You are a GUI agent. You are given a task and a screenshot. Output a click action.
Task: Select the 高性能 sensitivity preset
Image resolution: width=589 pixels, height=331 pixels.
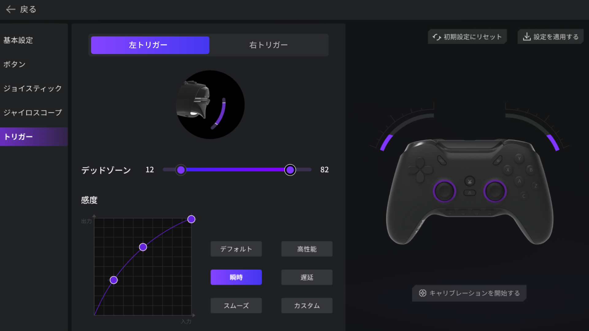306,249
